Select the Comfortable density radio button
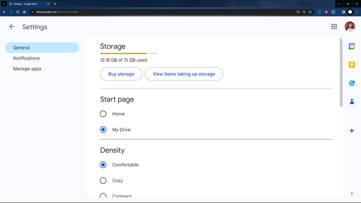Image resolution: width=361 pixels, height=203 pixels. [103, 165]
